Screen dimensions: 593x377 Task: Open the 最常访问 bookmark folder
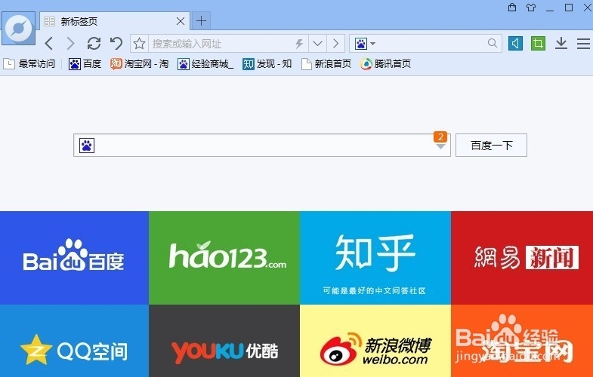tap(29, 64)
